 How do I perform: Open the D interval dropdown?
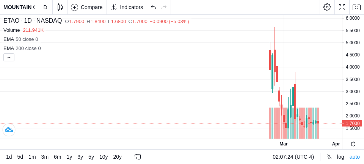(x=45, y=7)
